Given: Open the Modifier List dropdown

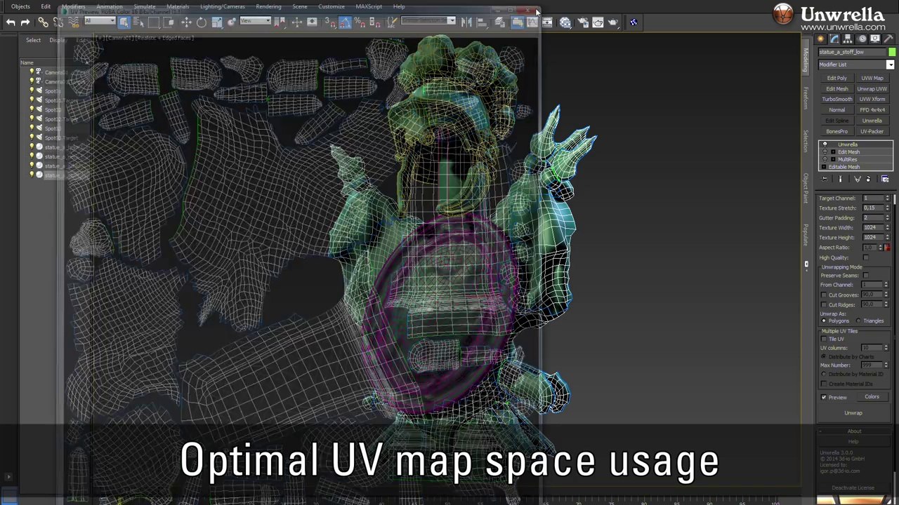Looking at the screenshot, I should [x=856, y=65].
